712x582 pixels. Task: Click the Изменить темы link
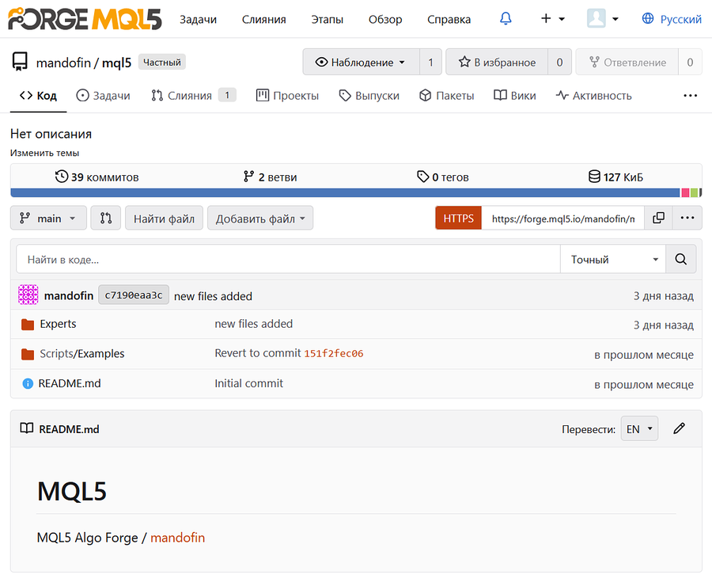click(x=44, y=153)
